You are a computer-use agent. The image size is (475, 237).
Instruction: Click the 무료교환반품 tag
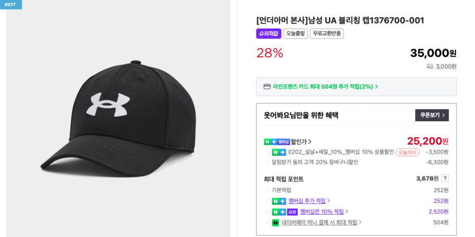tap(326, 34)
